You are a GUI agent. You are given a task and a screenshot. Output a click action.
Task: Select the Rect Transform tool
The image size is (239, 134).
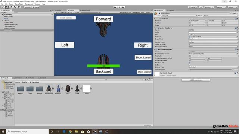(19, 7)
